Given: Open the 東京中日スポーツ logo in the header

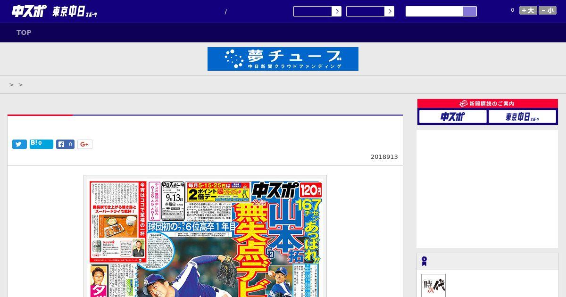Looking at the screenshot, I should [x=75, y=12].
